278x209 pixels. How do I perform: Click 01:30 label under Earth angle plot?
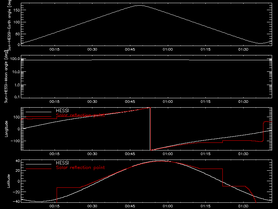click(243, 49)
